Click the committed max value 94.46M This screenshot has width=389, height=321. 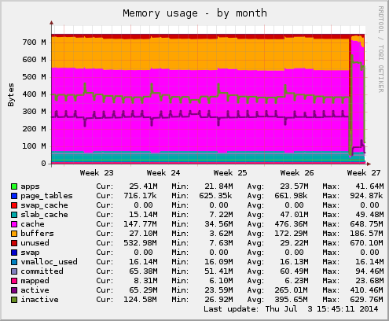(369, 271)
